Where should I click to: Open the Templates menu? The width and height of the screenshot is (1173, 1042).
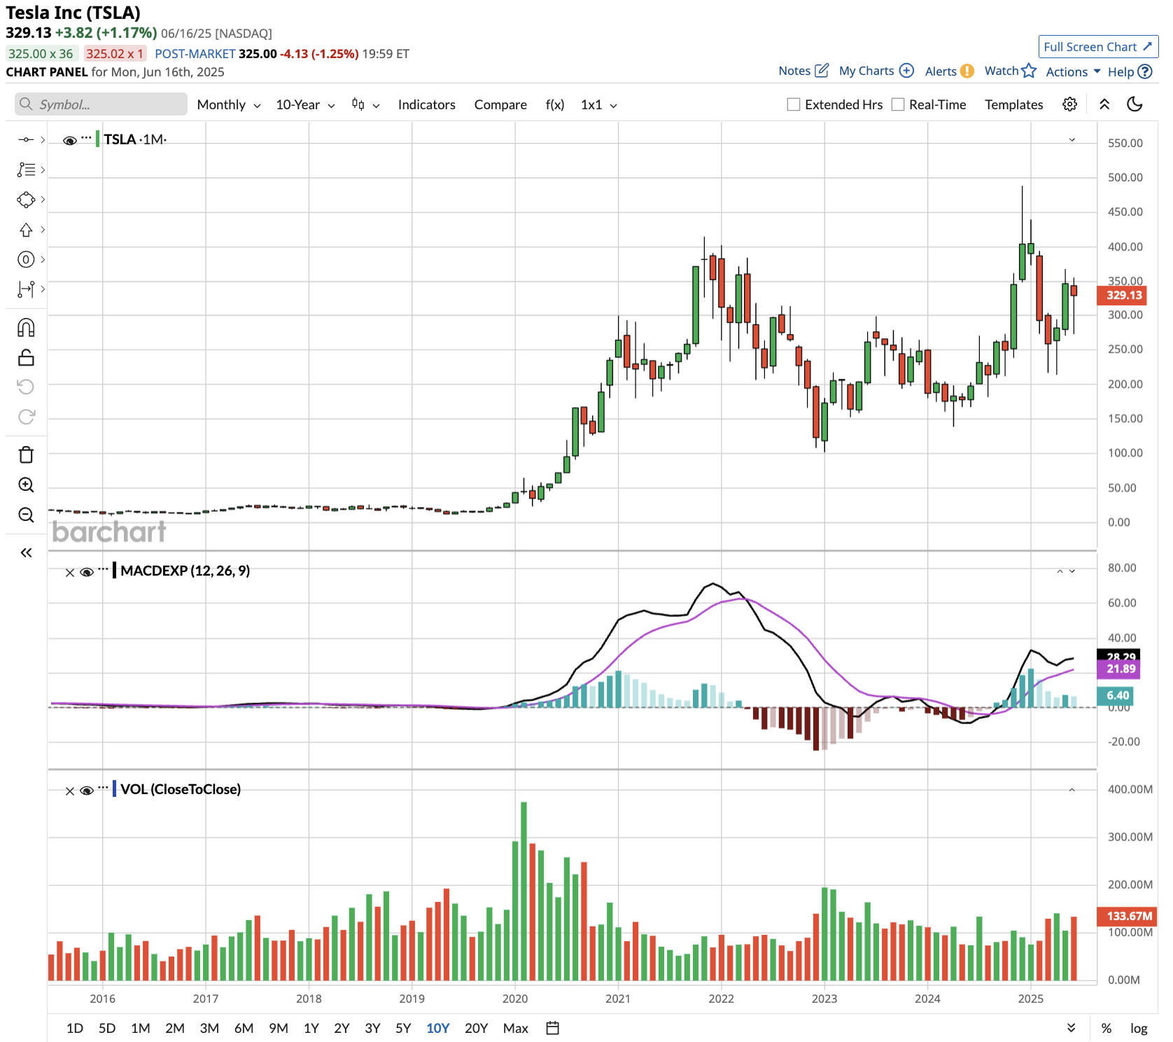[1013, 104]
